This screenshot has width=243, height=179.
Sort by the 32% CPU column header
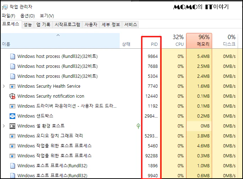tap(173, 41)
